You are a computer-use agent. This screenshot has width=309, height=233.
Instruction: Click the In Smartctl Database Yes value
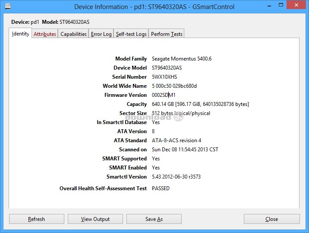[156, 122]
